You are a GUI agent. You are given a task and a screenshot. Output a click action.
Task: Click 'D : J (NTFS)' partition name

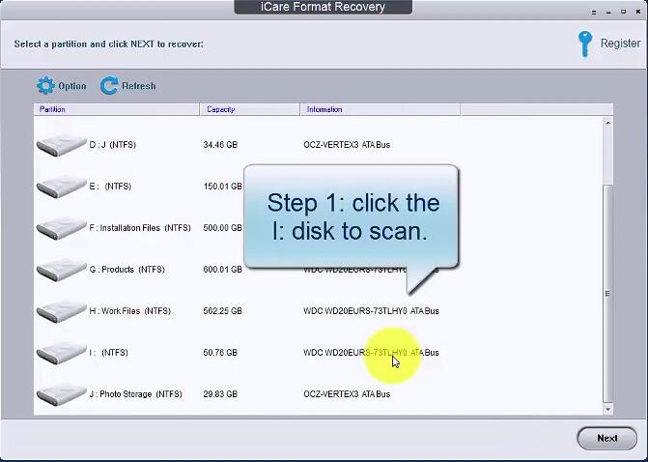coord(112,145)
